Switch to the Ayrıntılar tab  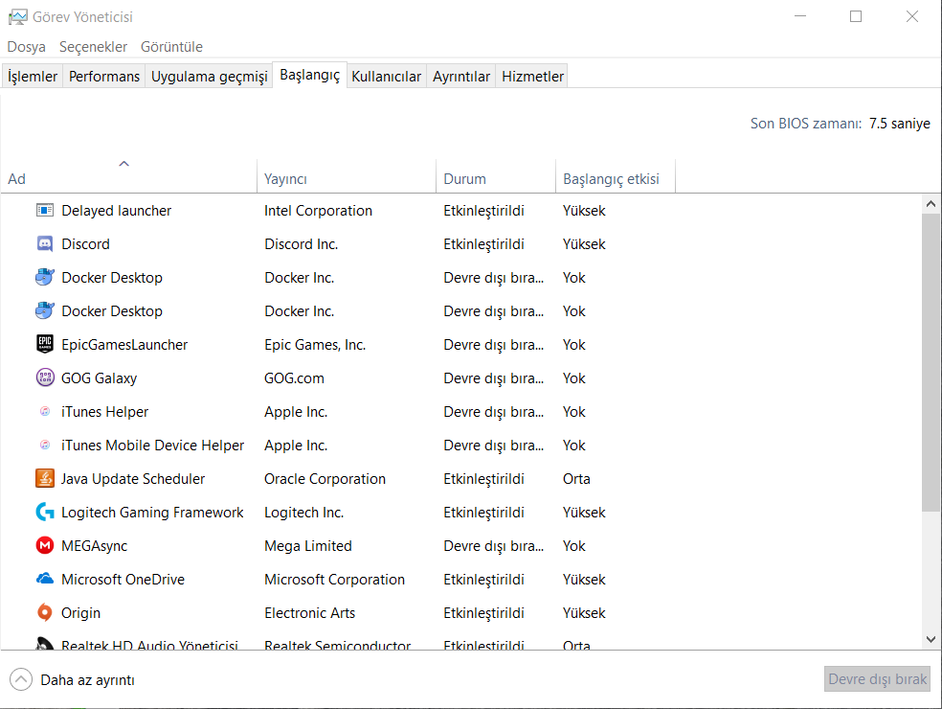pos(461,77)
